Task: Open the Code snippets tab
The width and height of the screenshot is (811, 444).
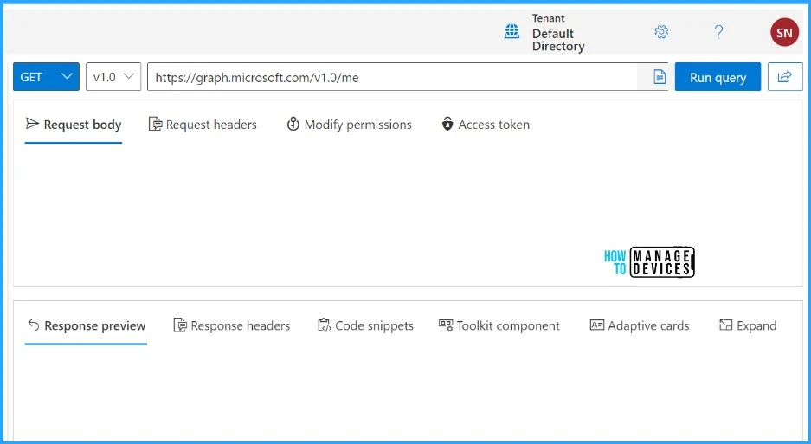Action: tap(365, 326)
